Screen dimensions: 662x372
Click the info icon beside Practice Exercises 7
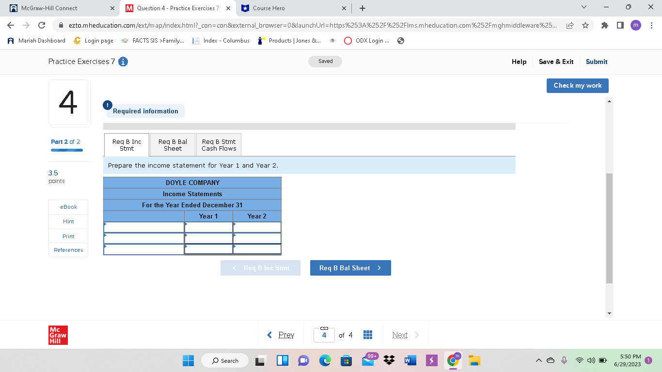[x=123, y=62]
